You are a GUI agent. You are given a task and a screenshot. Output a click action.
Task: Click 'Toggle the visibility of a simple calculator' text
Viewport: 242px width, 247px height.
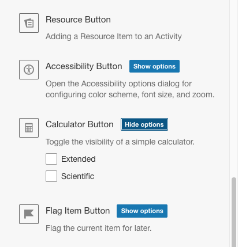[x=120, y=142]
